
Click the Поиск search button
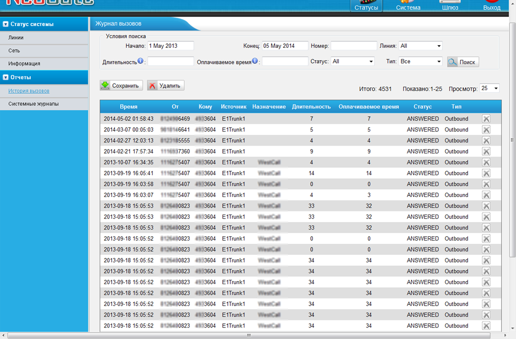coord(463,62)
